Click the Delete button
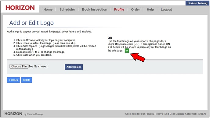Image resolution: width=210 pixels, height=118 pixels. click(x=27, y=80)
